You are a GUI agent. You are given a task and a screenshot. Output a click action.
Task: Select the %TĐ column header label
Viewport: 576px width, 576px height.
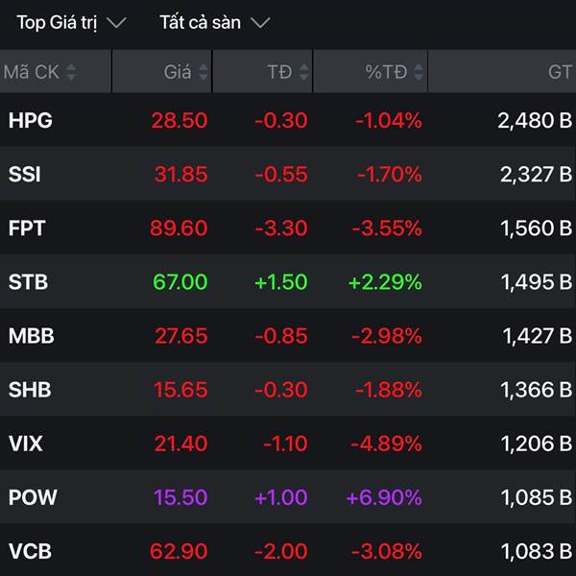[x=386, y=72]
